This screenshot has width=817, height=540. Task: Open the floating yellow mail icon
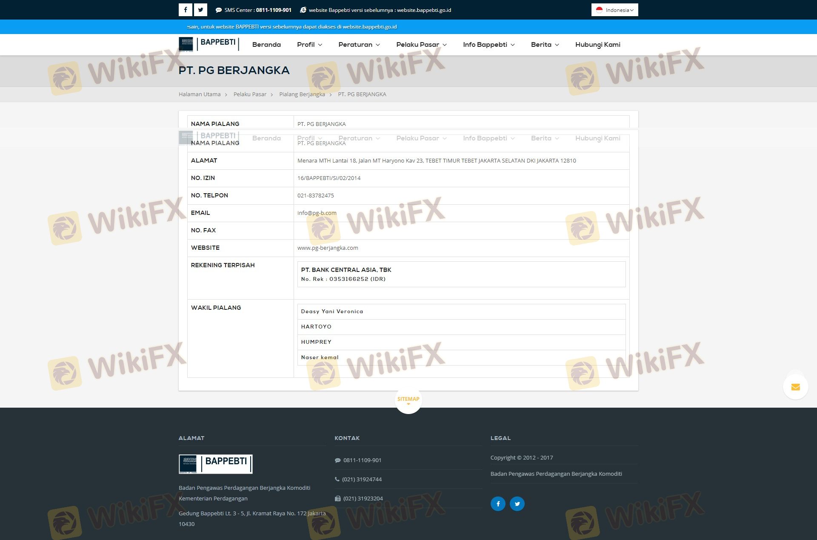click(795, 387)
